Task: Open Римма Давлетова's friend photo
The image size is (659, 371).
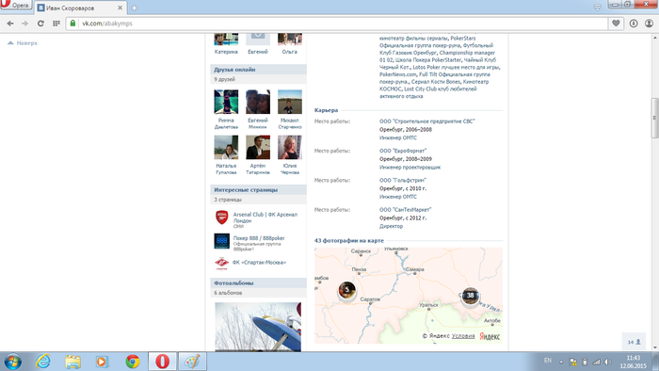Action: pos(226,102)
